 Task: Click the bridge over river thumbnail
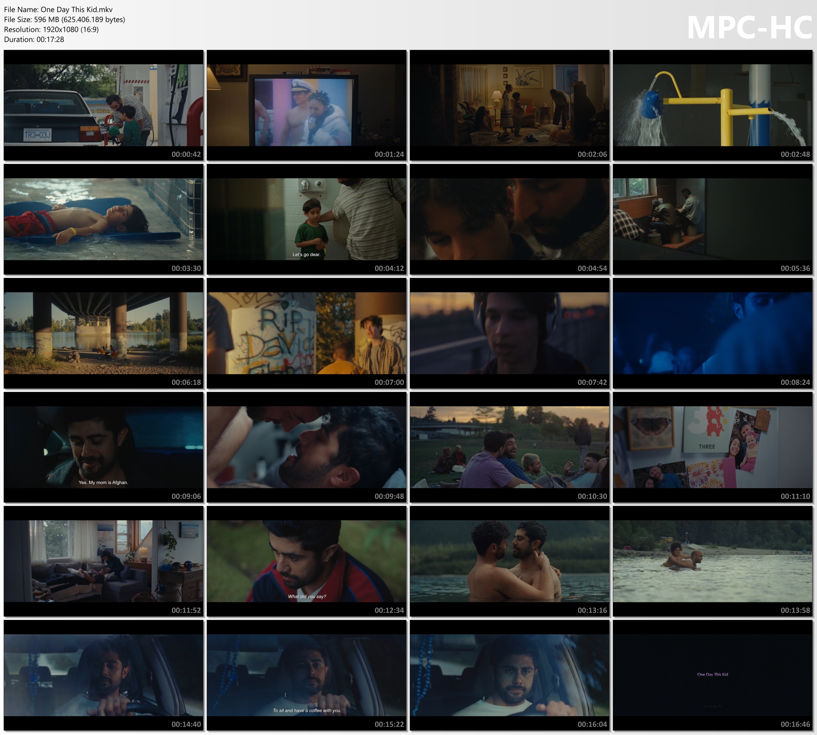(x=103, y=333)
